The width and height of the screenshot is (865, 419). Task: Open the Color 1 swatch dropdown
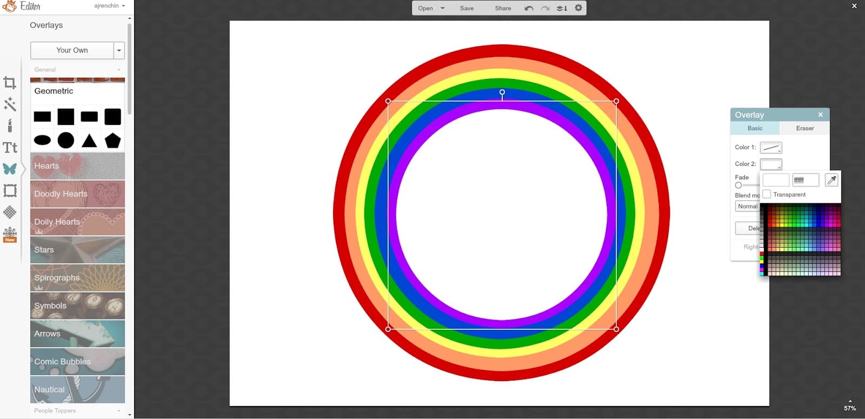coord(771,148)
